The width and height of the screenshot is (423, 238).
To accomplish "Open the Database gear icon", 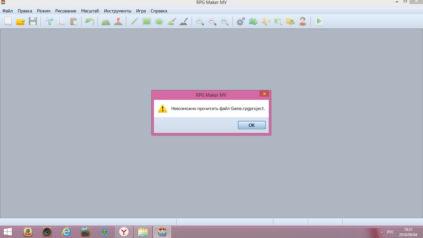I will coord(241,21).
